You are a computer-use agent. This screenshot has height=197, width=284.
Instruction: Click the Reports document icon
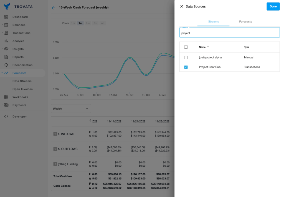click(6, 57)
